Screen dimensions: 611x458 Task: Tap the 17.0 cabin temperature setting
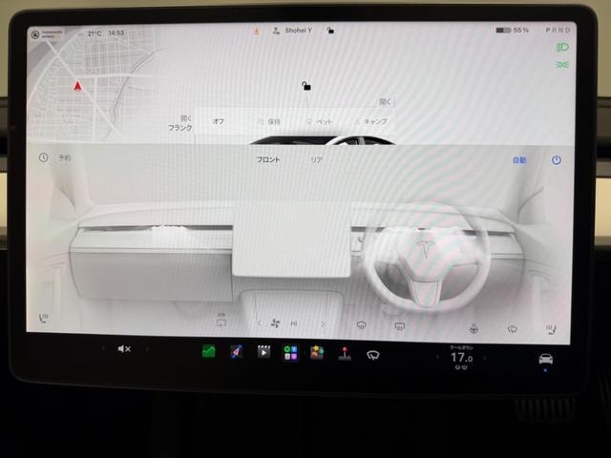click(x=461, y=357)
